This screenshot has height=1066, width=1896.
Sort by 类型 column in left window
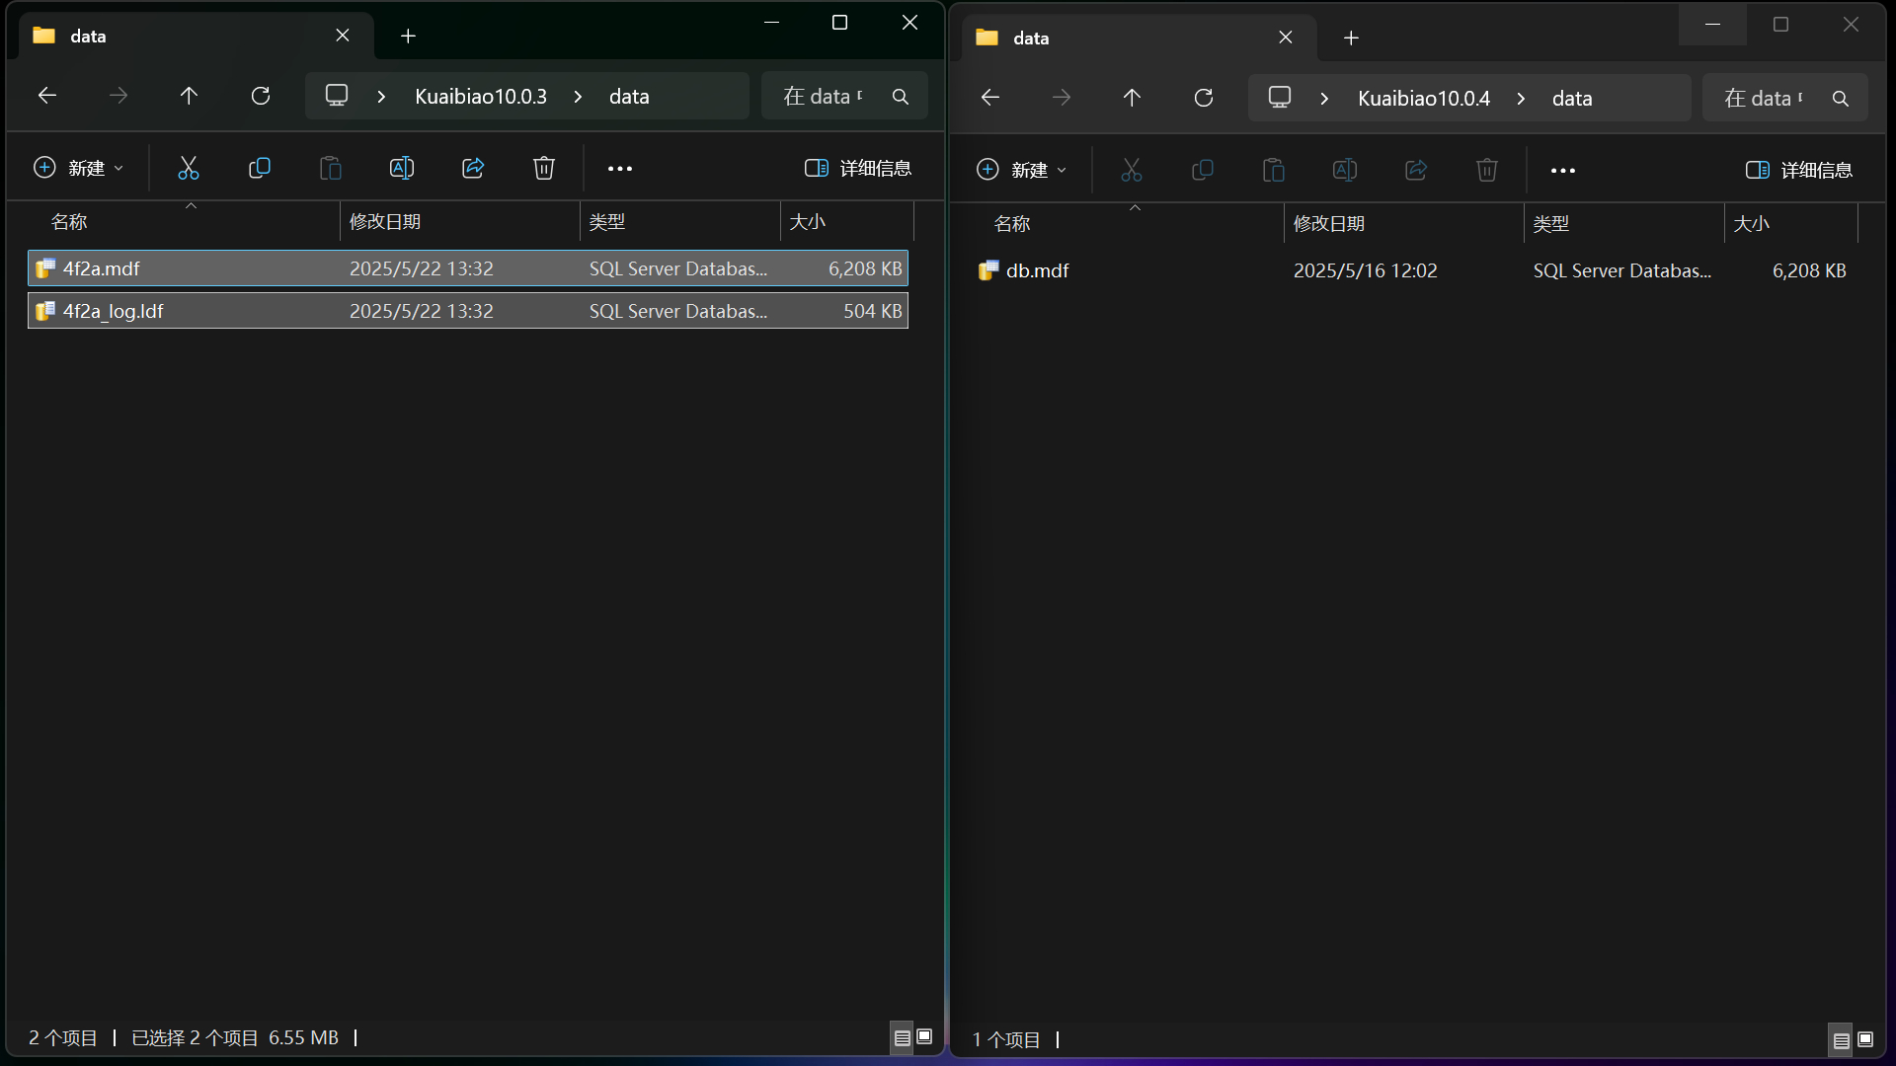click(679, 222)
